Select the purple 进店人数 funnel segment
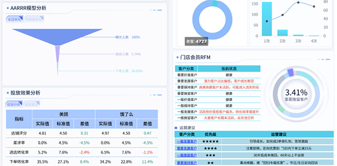Image resolution: width=337 pixels, height=166 pixels. coord(57,54)
